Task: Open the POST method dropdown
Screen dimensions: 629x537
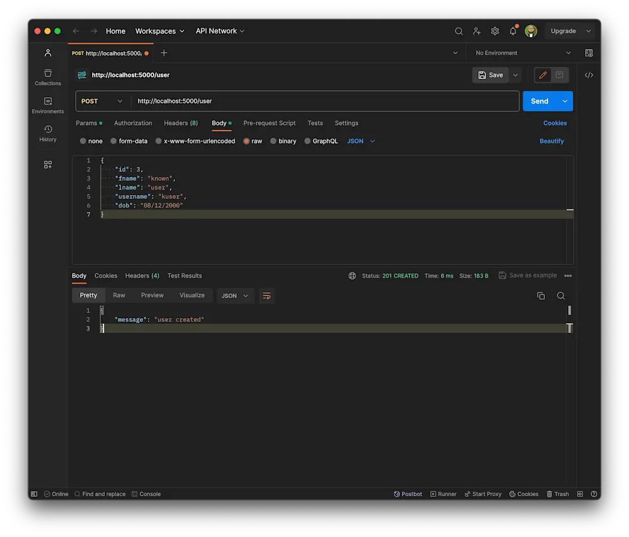Action: (x=102, y=100)
